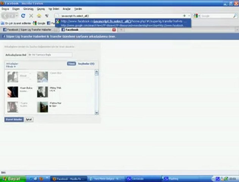This screenshot has width=239, height=182.
Task: Open the Geçmiş menu
Action: coord(41,9)
